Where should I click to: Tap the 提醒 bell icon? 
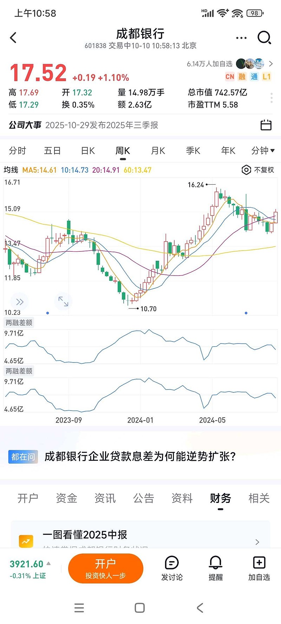pyautogui.click(x=215, y=568)
